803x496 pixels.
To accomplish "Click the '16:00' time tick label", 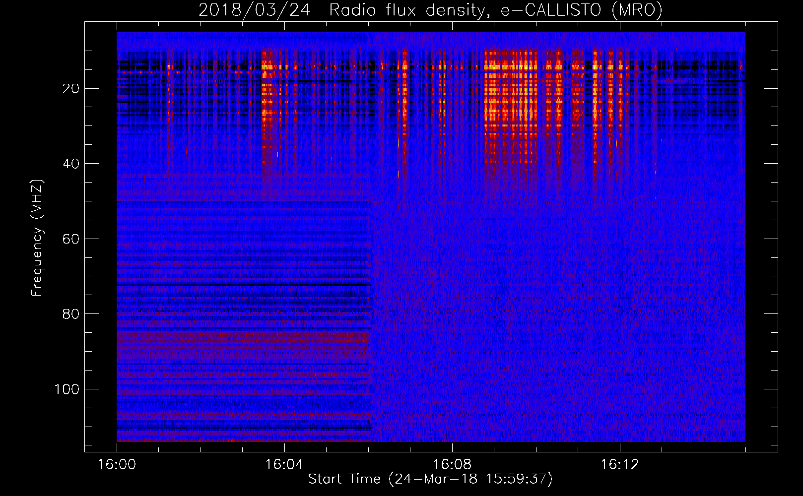I will click(x=117, y=464).
